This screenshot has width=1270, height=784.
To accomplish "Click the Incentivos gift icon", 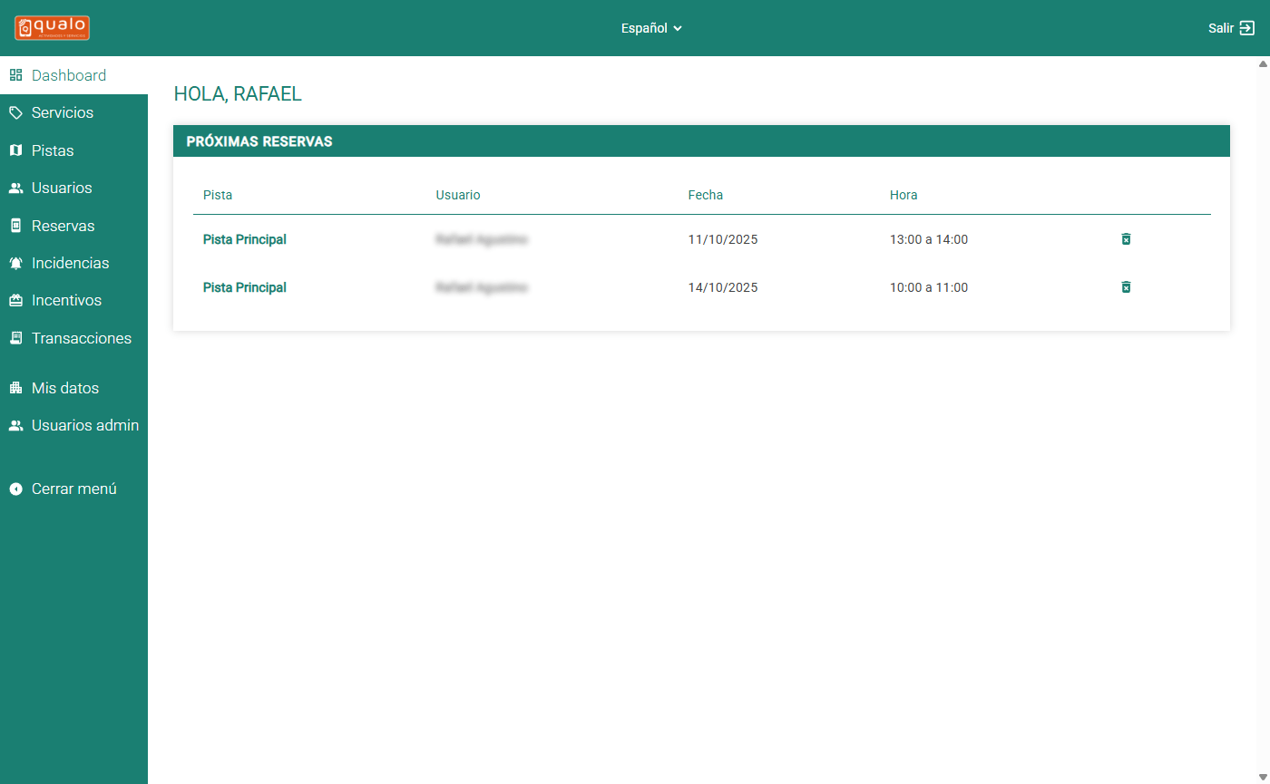I will (x=15, y=301).
